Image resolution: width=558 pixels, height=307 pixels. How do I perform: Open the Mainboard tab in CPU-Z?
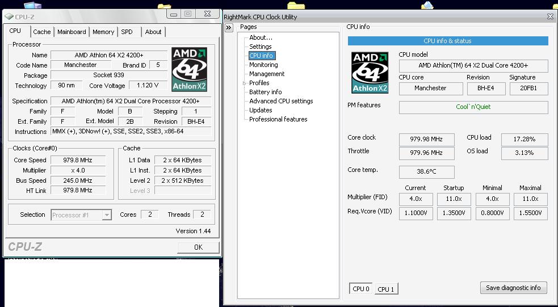click(x=72, y=32)
